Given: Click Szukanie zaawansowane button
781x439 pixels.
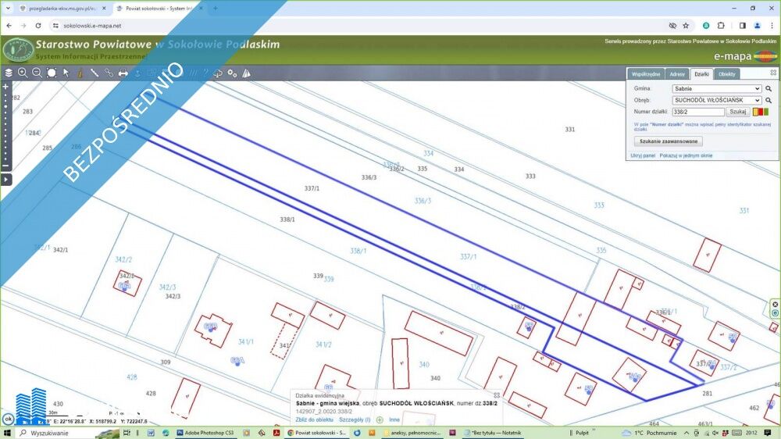Looking at the screenshot, I should (x=668, y=141).
